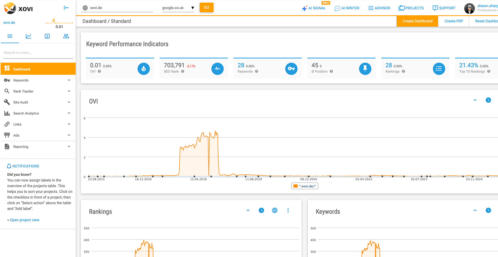Click the OVI flame icon
The width and height of the screenshot is (498, 257).
[x=143, y=69]
